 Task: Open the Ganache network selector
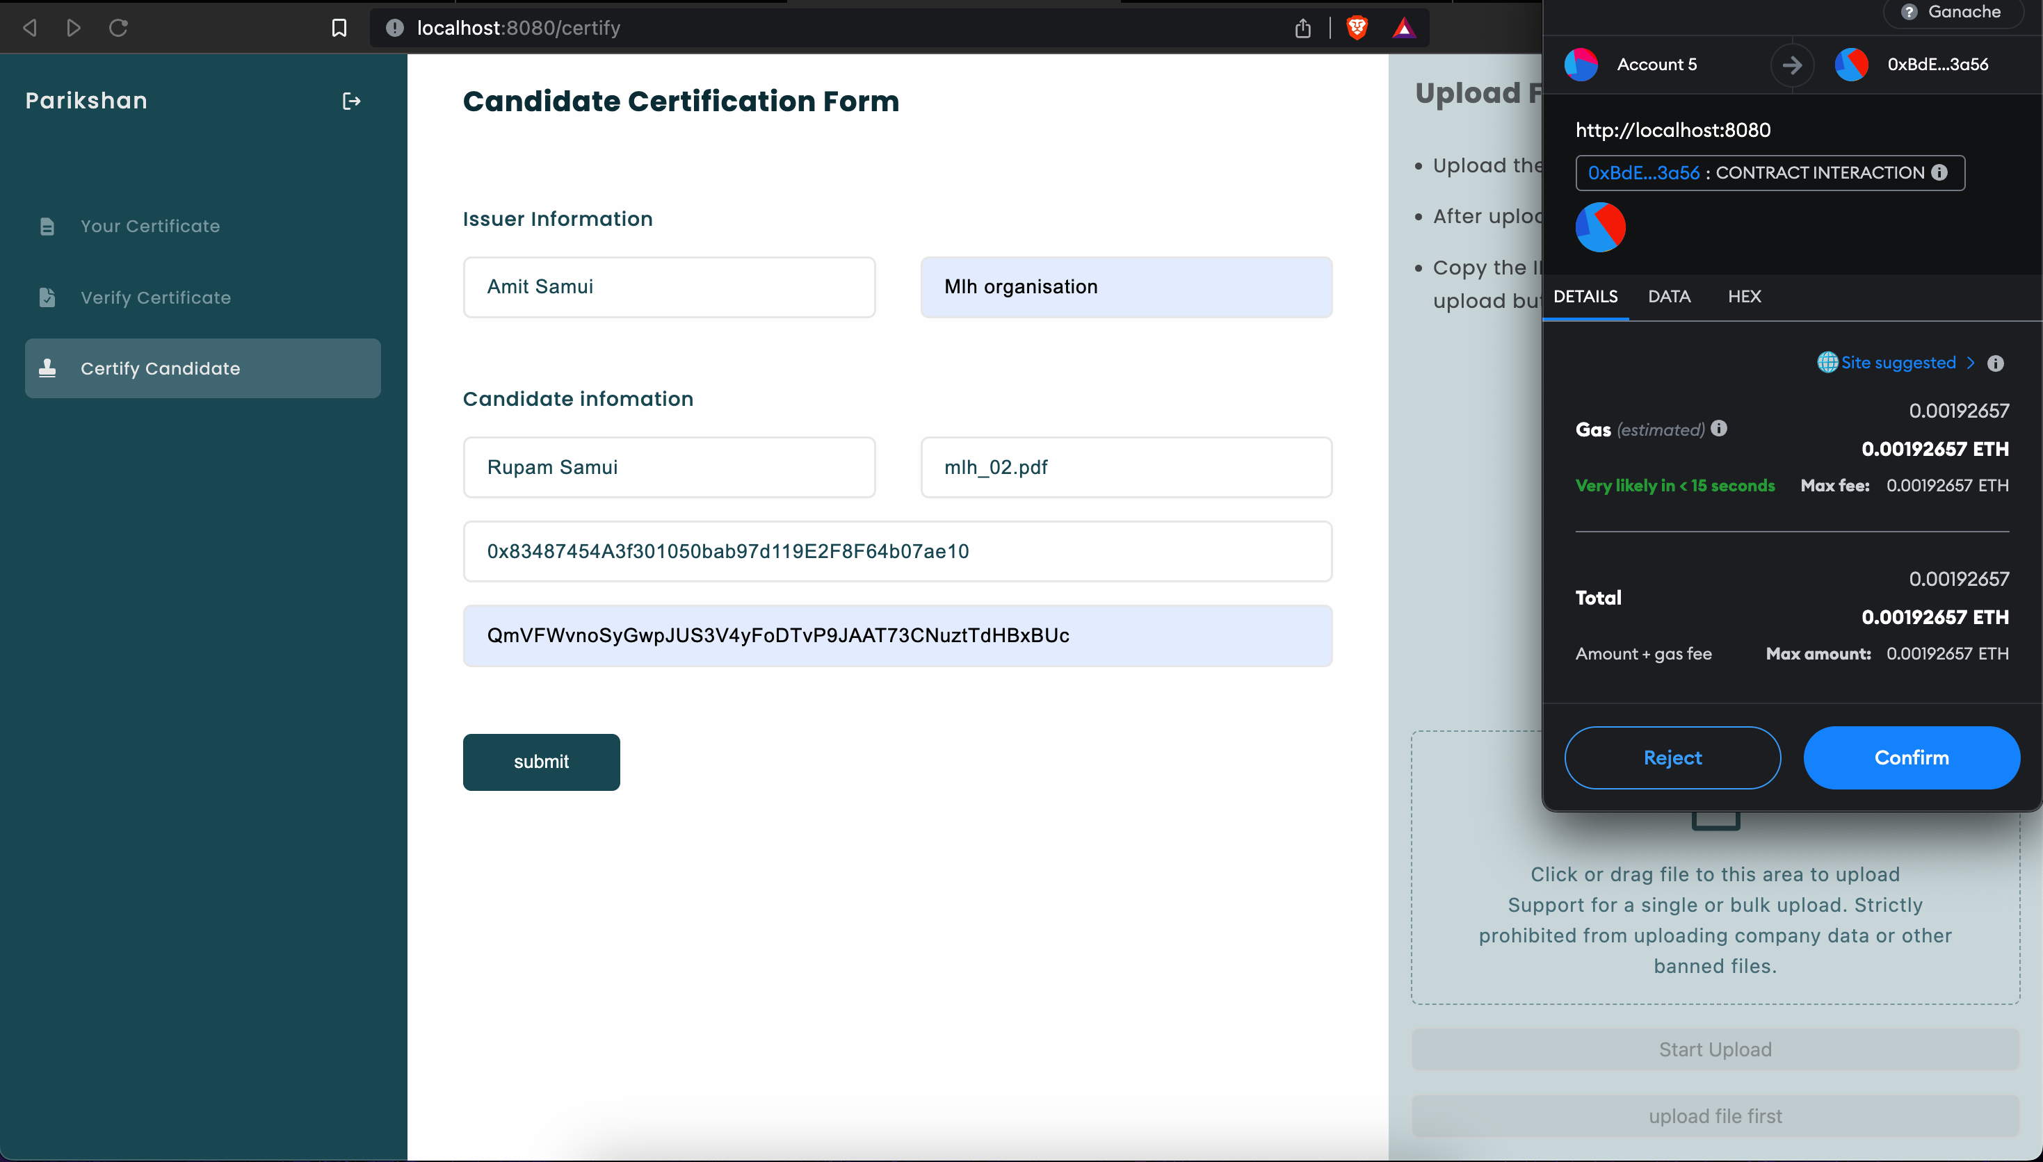point(1953,12)
